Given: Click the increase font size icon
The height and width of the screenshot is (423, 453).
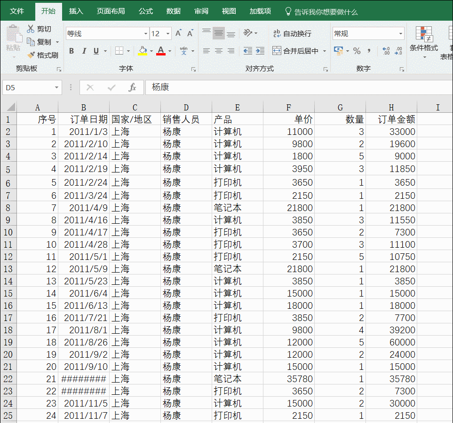Looking at the screenshot, I should (x=178, y=33).
